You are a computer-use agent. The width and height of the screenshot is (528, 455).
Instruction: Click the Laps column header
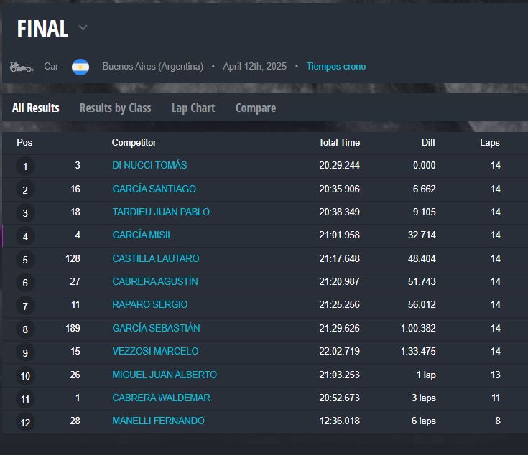[x=489, y=143]
